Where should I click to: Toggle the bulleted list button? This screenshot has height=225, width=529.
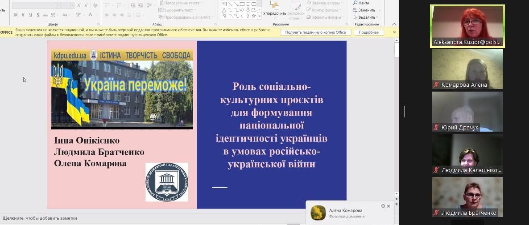click(107, 5)
